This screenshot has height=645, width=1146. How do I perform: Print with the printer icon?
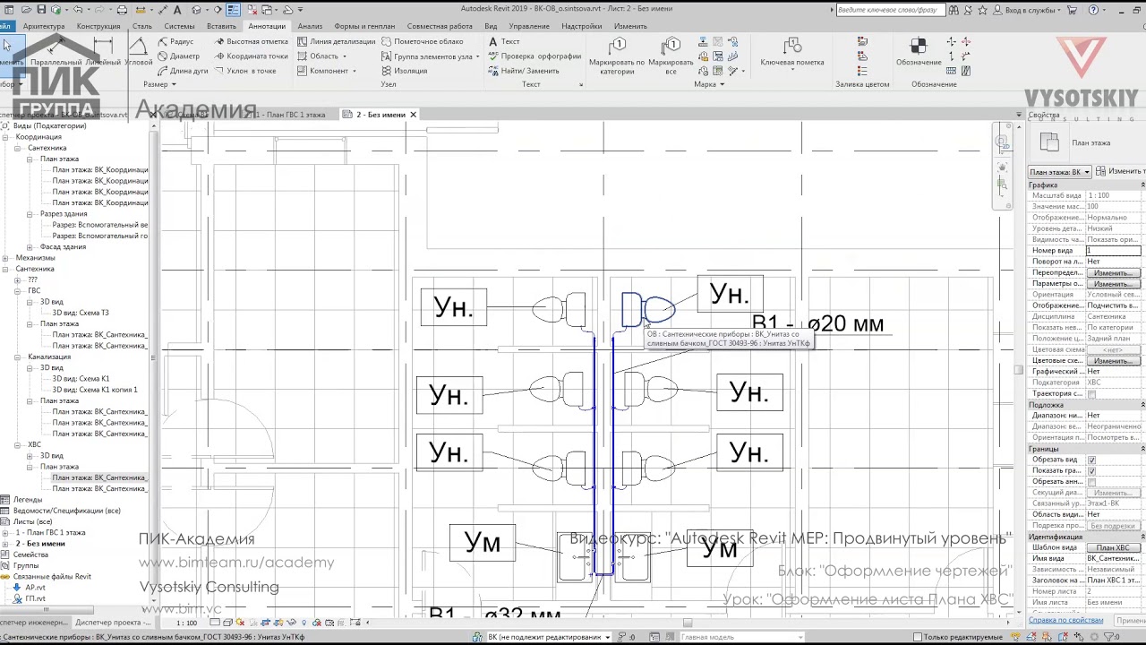click(123, 10)
